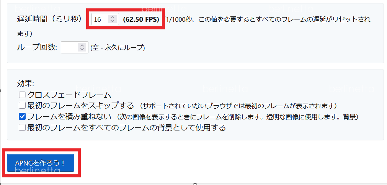The image size is (387, 185).
Task: Decrease delay time with the down arrow
Action: tap(112, 21)
